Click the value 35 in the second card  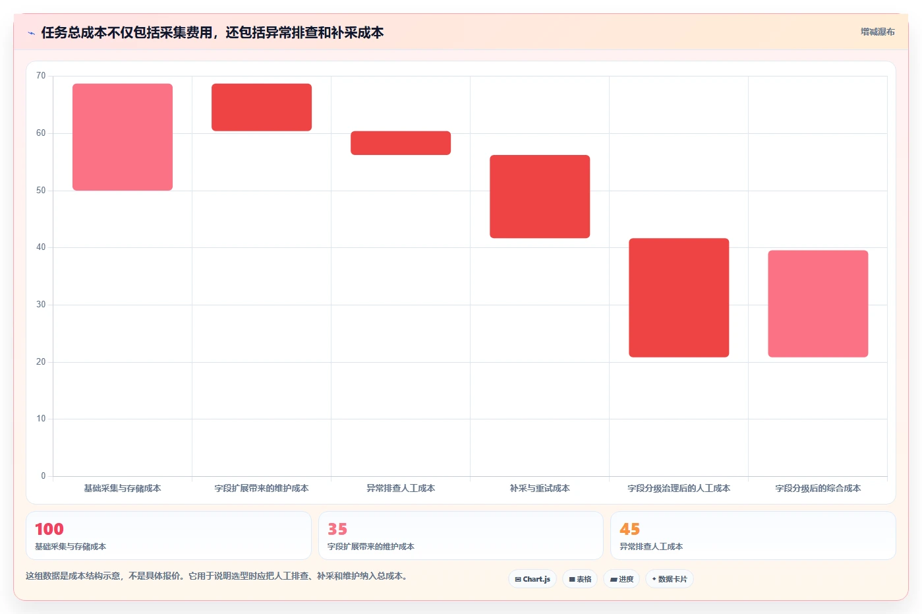click(337, 530)
